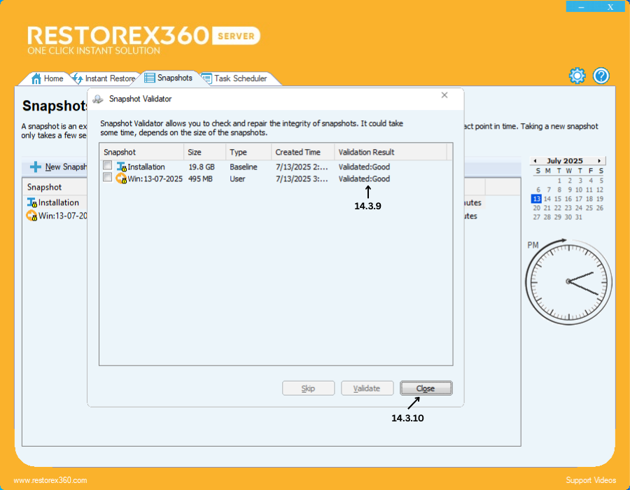This screenshot has width=630, height=490.
Task: Click the Snapshot column header in the background list
Action: coord(44,187)
